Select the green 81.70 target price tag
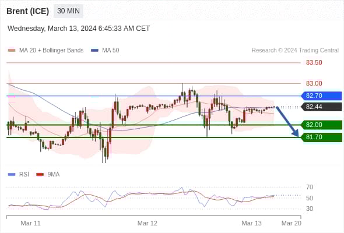The image size is (344, 233). 321,137
